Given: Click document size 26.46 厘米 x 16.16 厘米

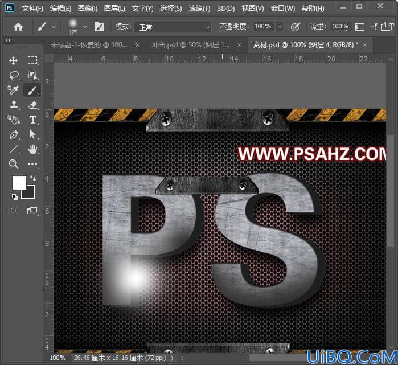Looking at the screenshot, I should click(120, 358).
